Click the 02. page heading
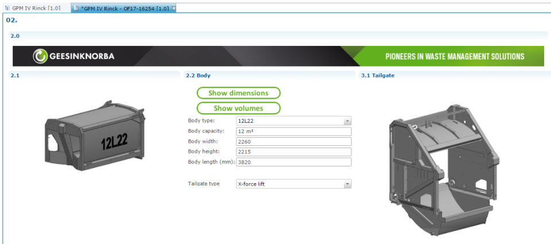Image resolution: width=551 pixels, height=244 pixels. point(11,20)
